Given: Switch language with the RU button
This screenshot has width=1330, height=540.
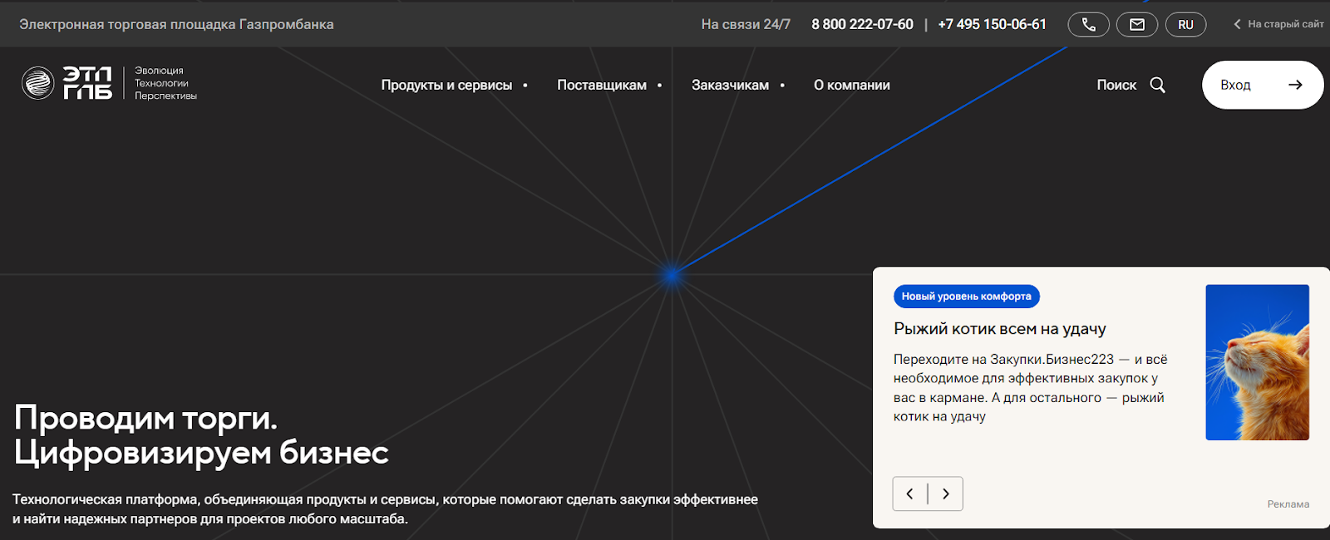Looking at the screenshot, I should pyautogui.click(x=1185, y=25).
